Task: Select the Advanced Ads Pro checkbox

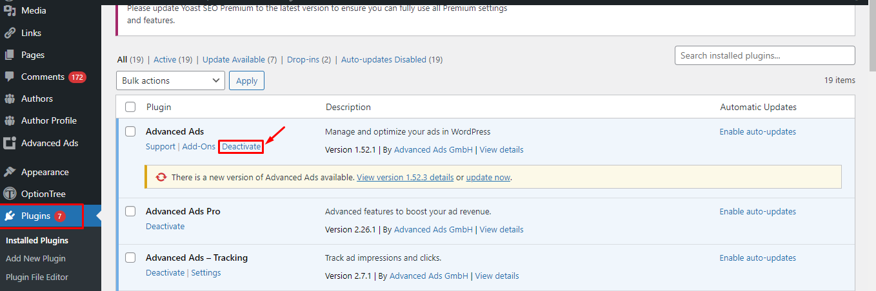Action: [x=130, y=211]
